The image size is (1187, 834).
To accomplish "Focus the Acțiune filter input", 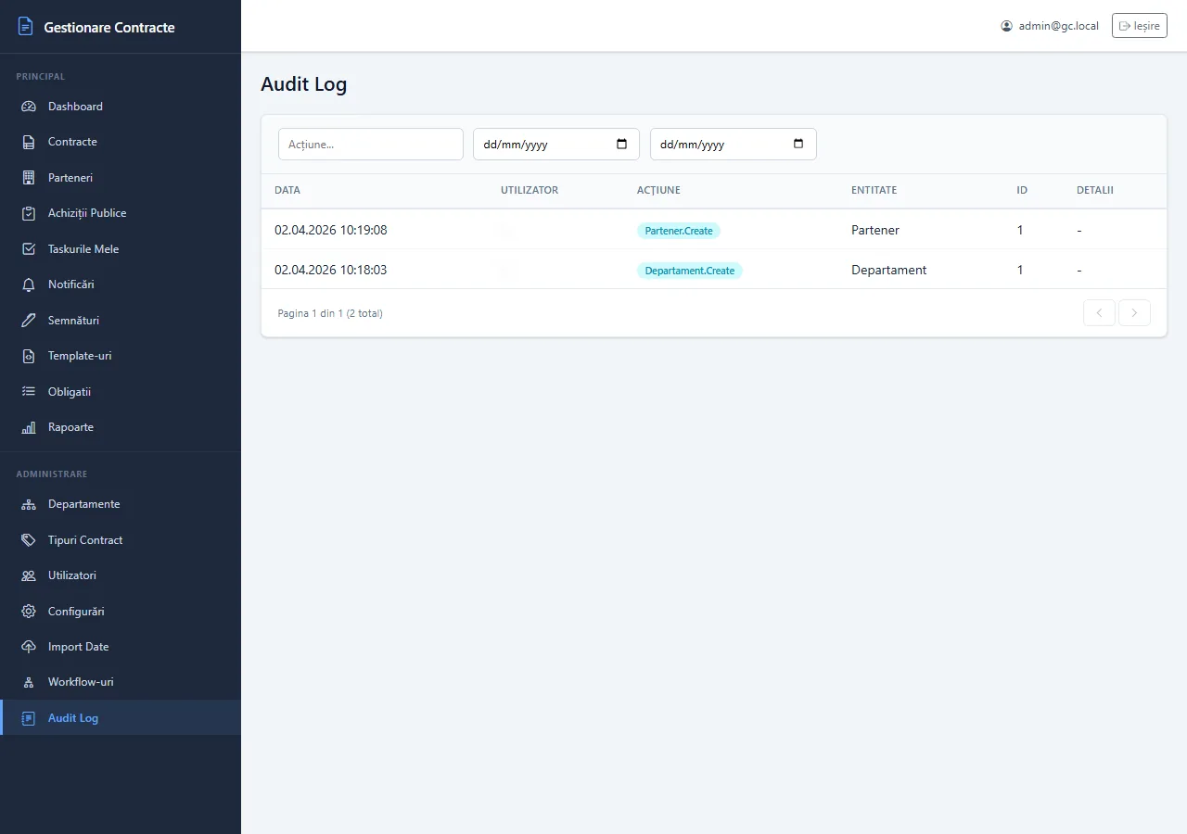I will pos(371,144).
